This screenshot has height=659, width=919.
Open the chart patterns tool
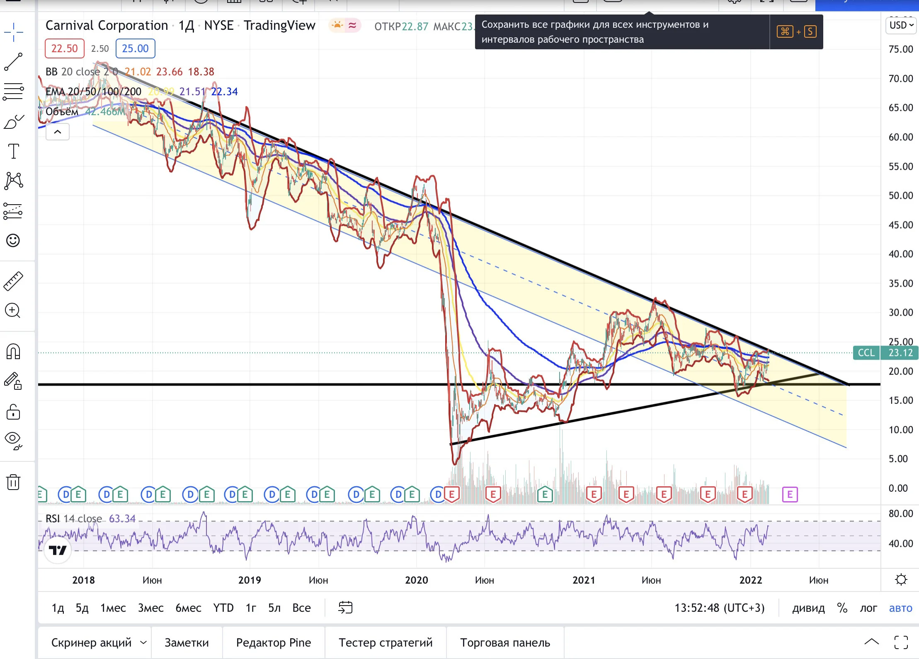click(x=13, y=181)
